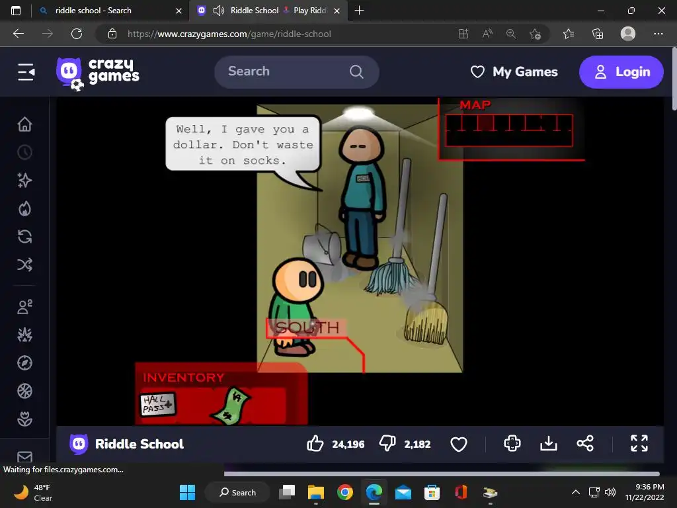677x508 pixels.
Task: Open the Windows Start menu
Action: coord(187,492)
